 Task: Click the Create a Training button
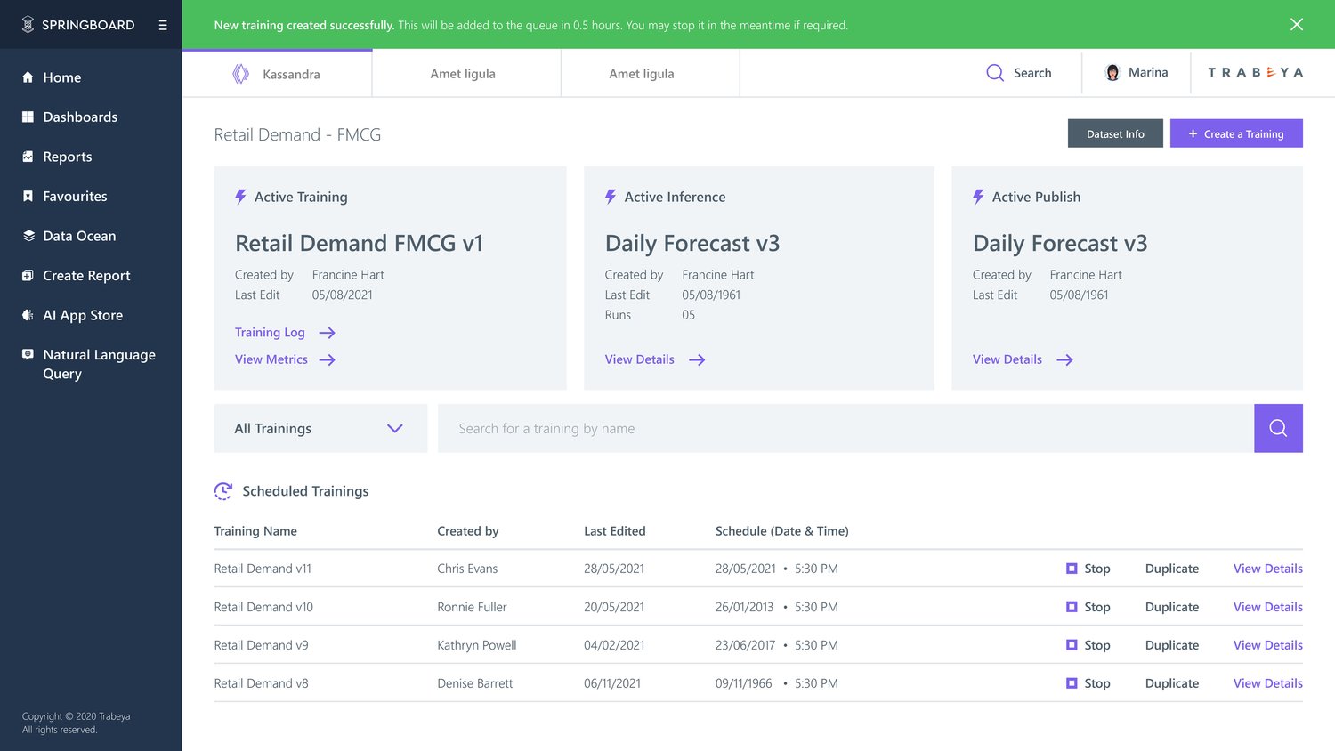click(x=1236, y=133)
